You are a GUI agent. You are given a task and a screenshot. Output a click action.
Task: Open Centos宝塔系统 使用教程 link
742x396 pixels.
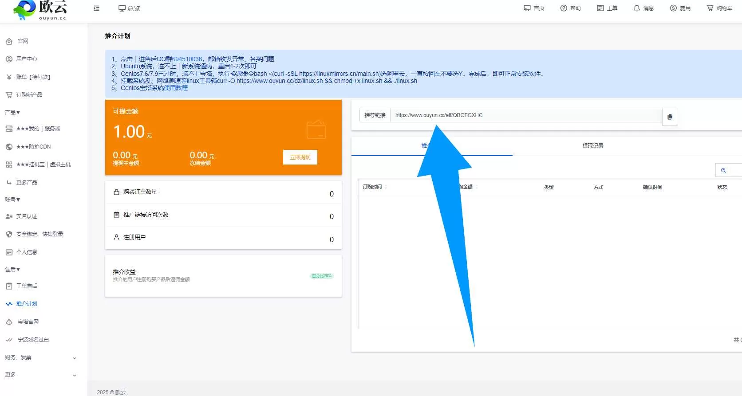coord(176,88)
